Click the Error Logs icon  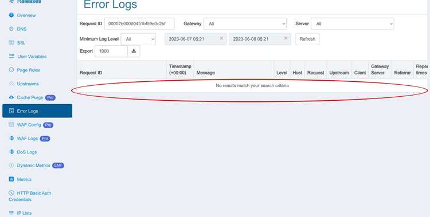[11, 111]
